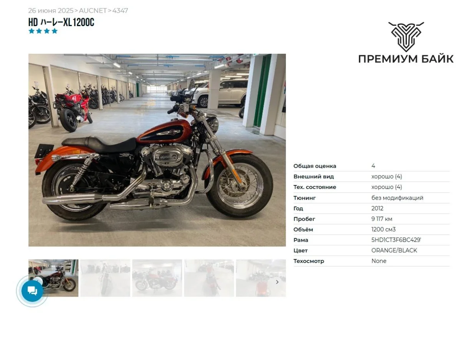Open the main Harley motorcycle photo
This screenshot has width=461, height=342.
(x=157, y=150)
